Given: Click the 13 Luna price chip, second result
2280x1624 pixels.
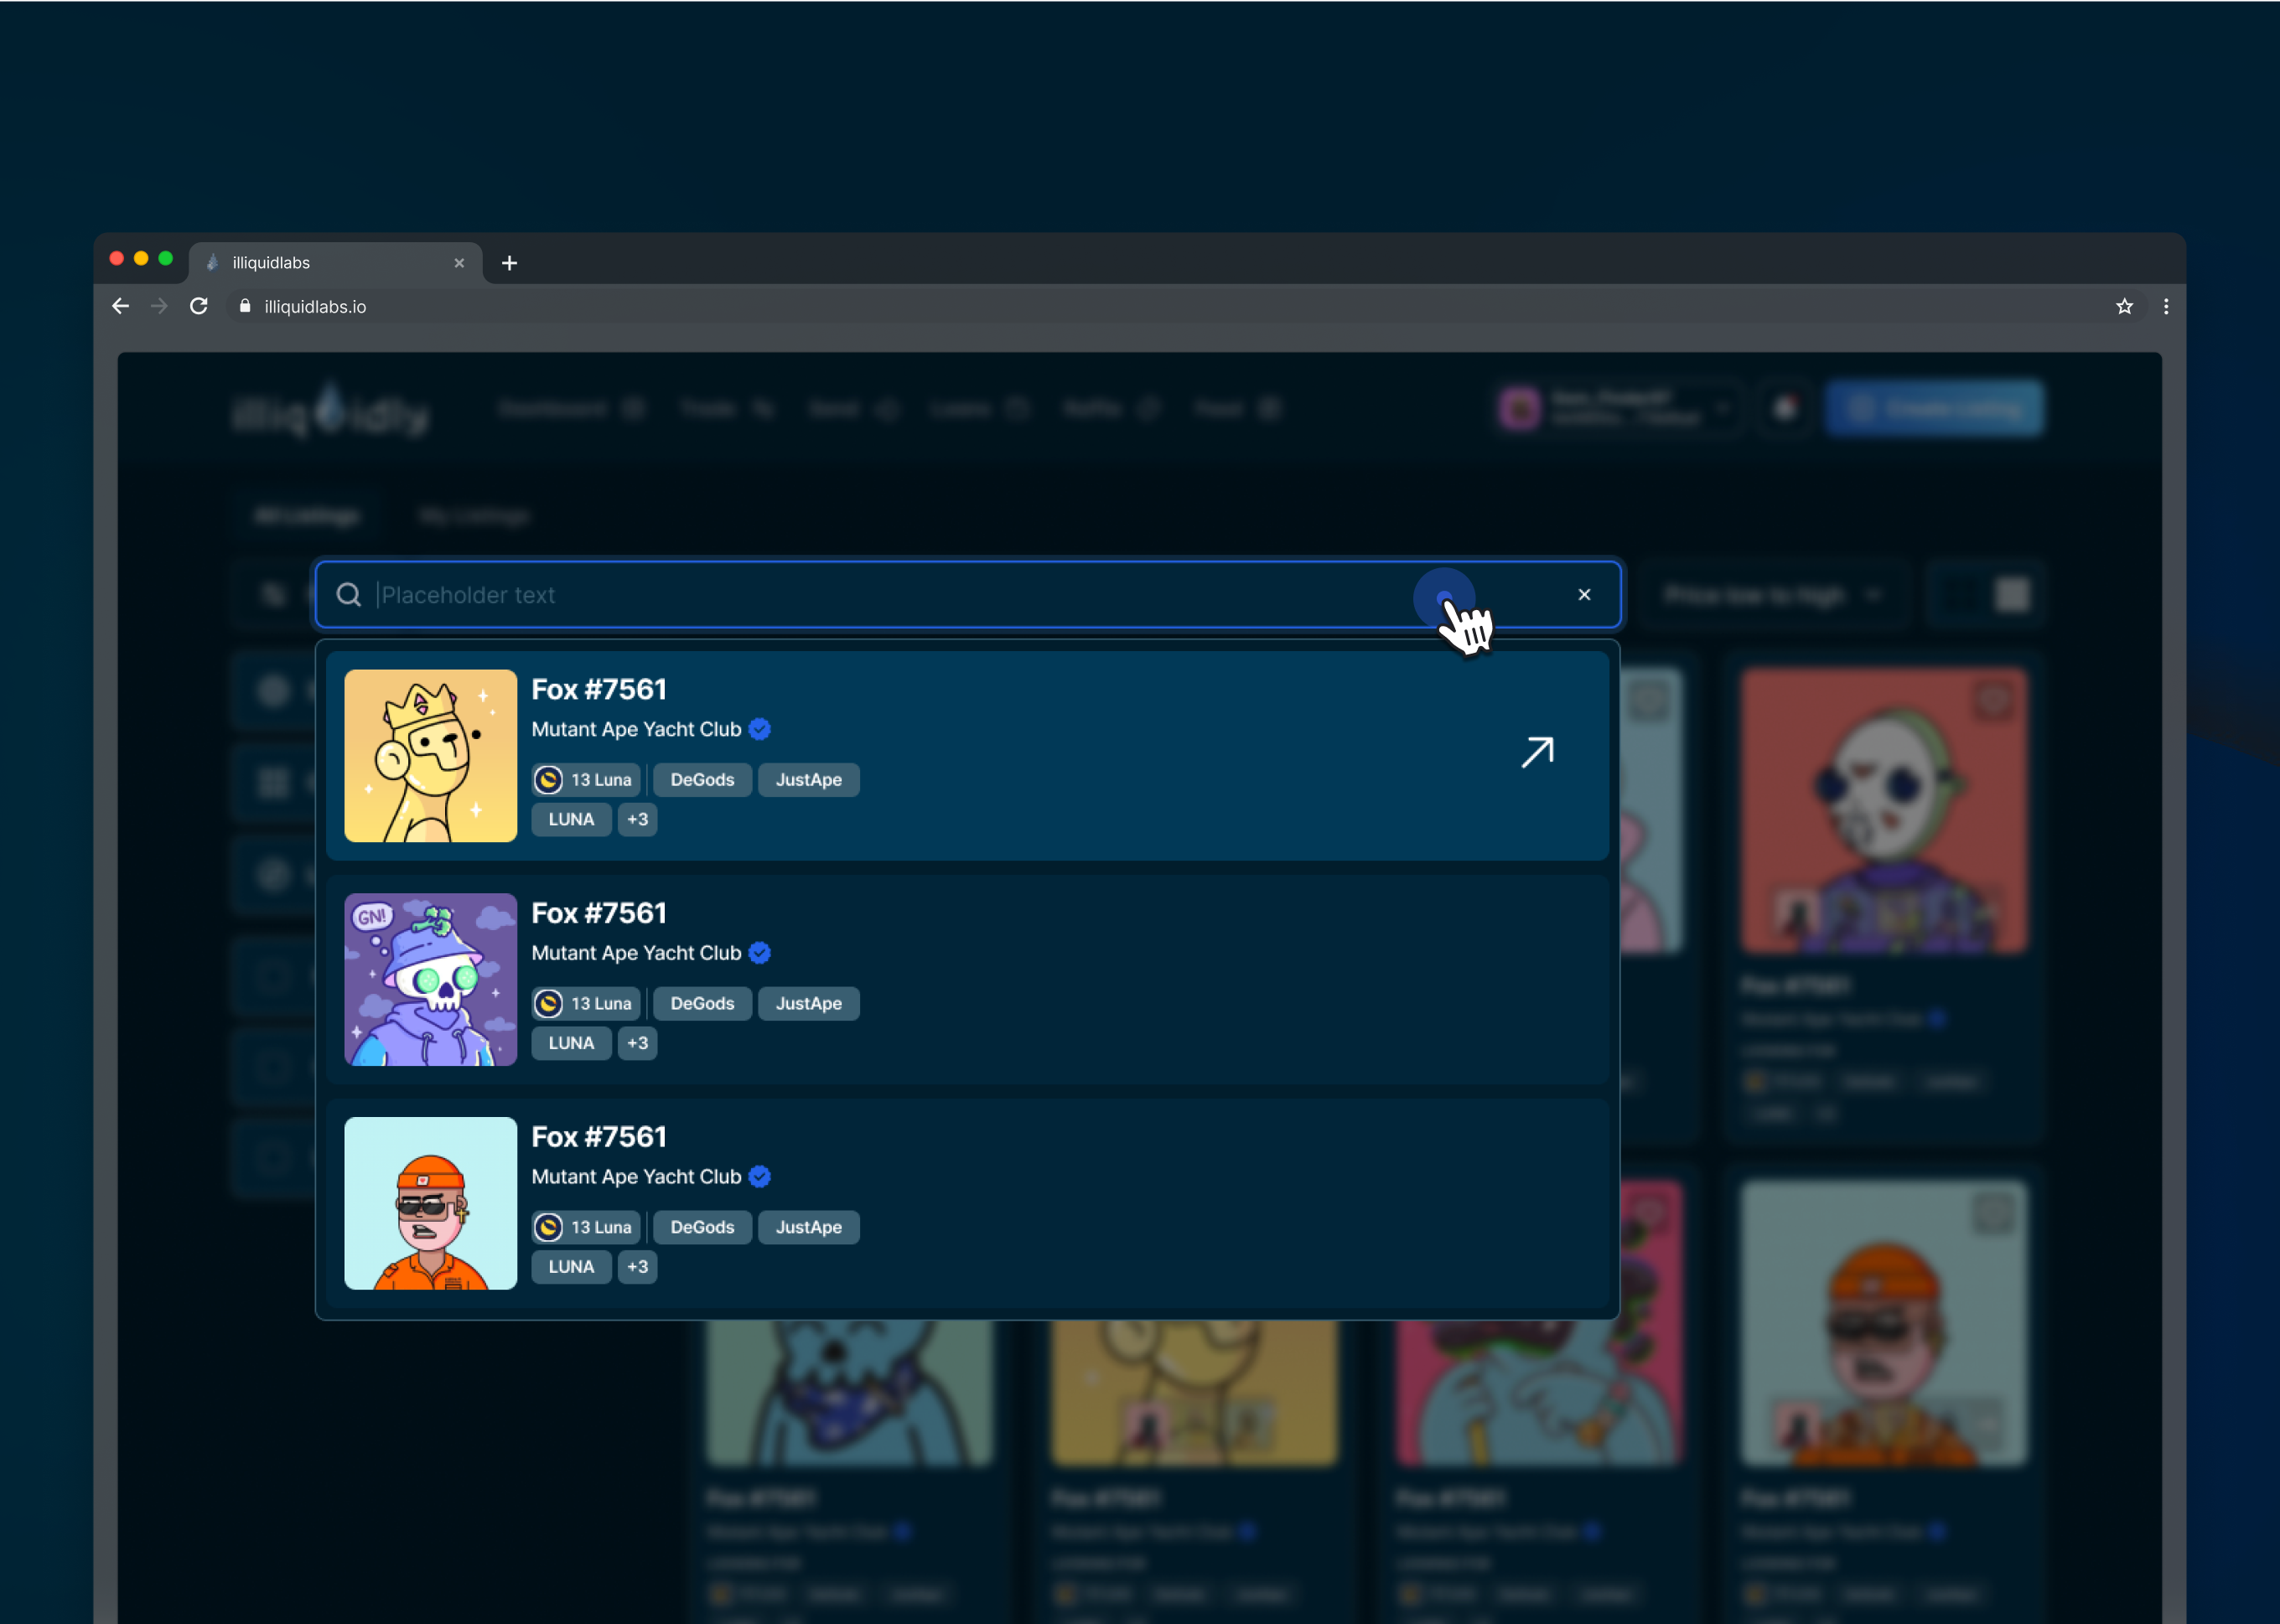Looking at the screenshot, I should pyautogui.click(x=587, y=1003).
